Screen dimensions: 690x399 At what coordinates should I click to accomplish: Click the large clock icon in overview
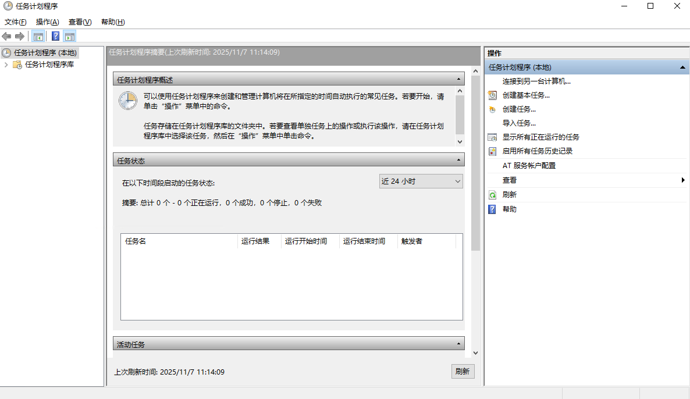(128, 101)
